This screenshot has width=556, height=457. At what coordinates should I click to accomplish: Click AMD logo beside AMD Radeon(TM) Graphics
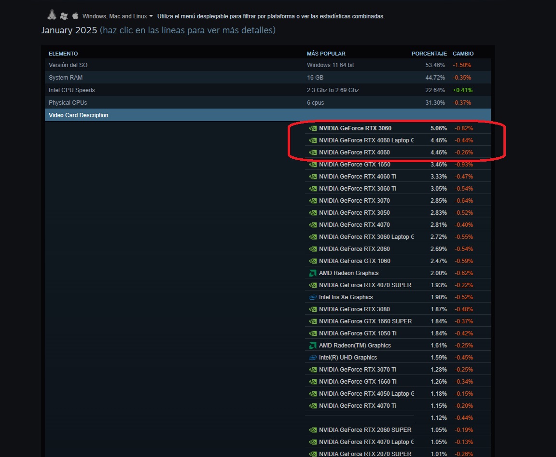tap(313, 346)
